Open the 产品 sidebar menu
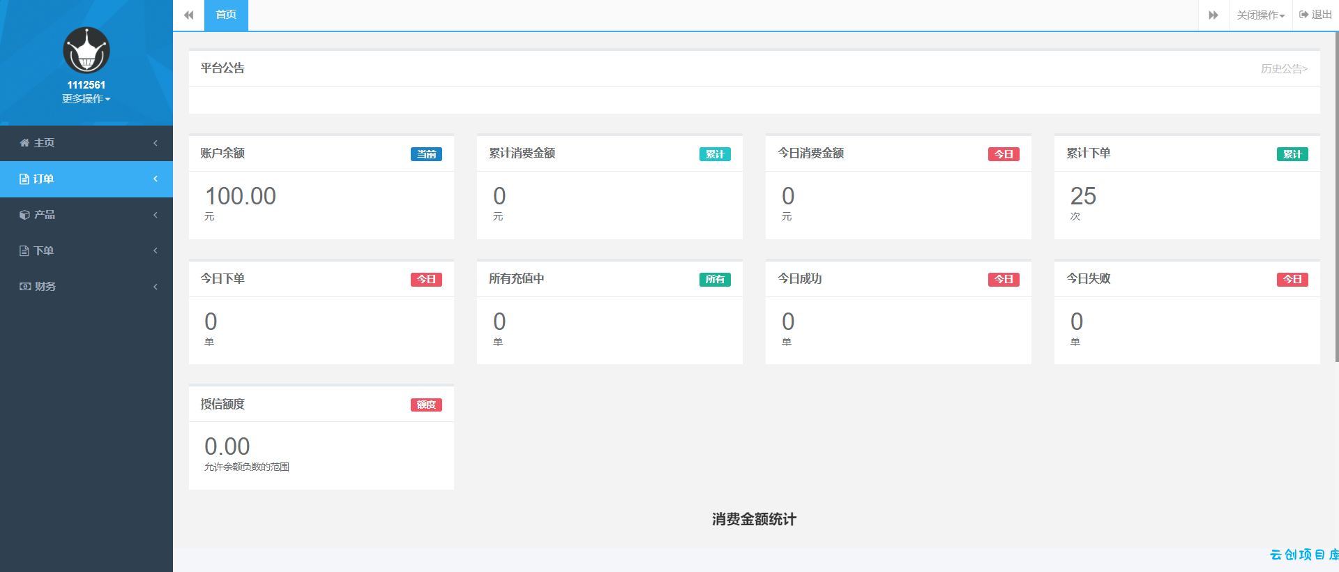The image size is (1339, 572). tap(86, 215)
